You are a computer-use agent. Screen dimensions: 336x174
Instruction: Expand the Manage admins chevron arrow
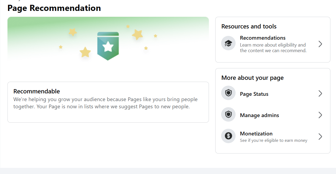(320, 115)
